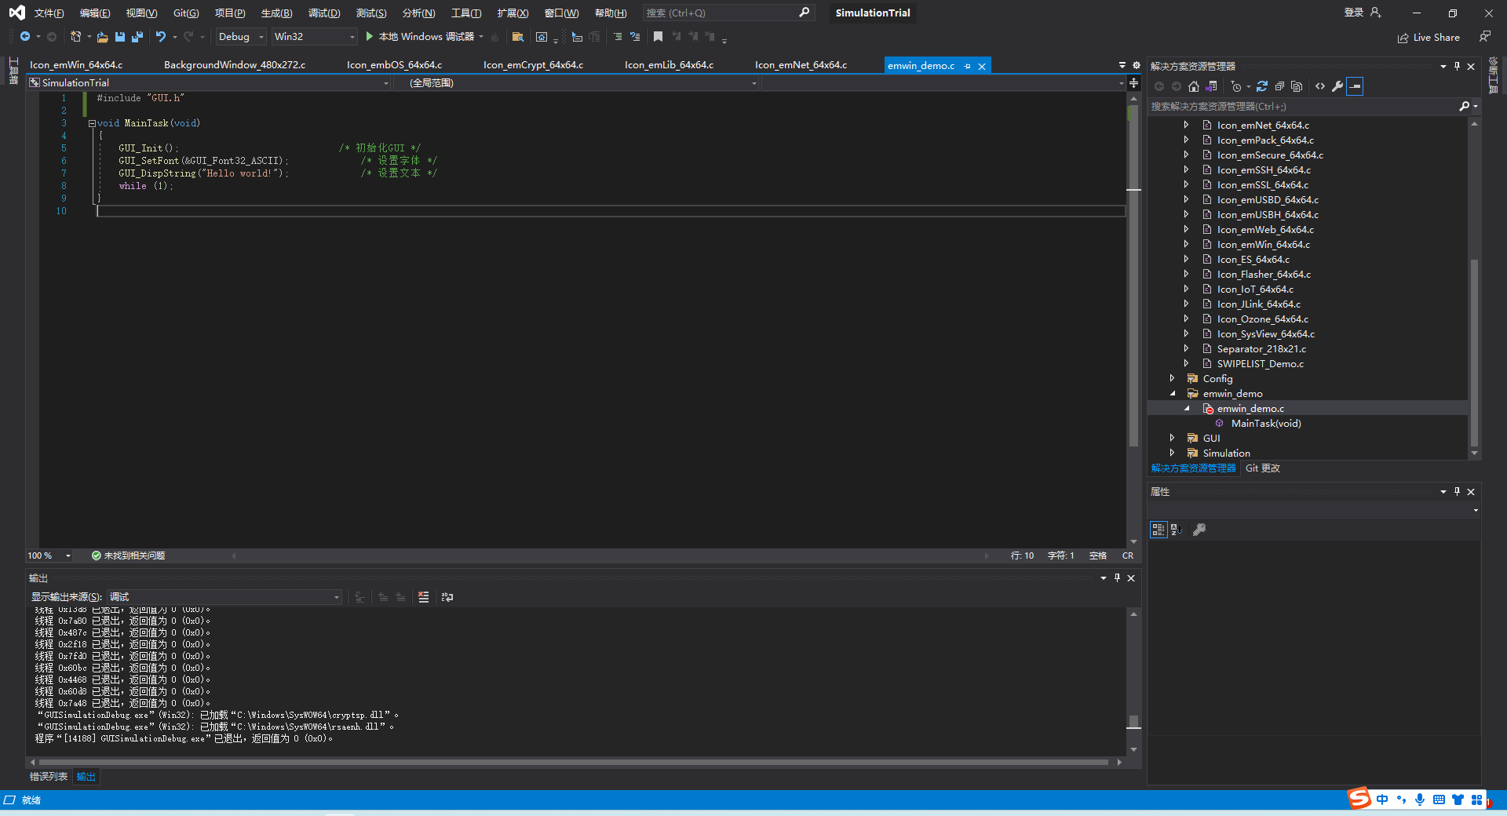
Task: Undo the last edit via toolbar
Action: [x=161, y=37]
